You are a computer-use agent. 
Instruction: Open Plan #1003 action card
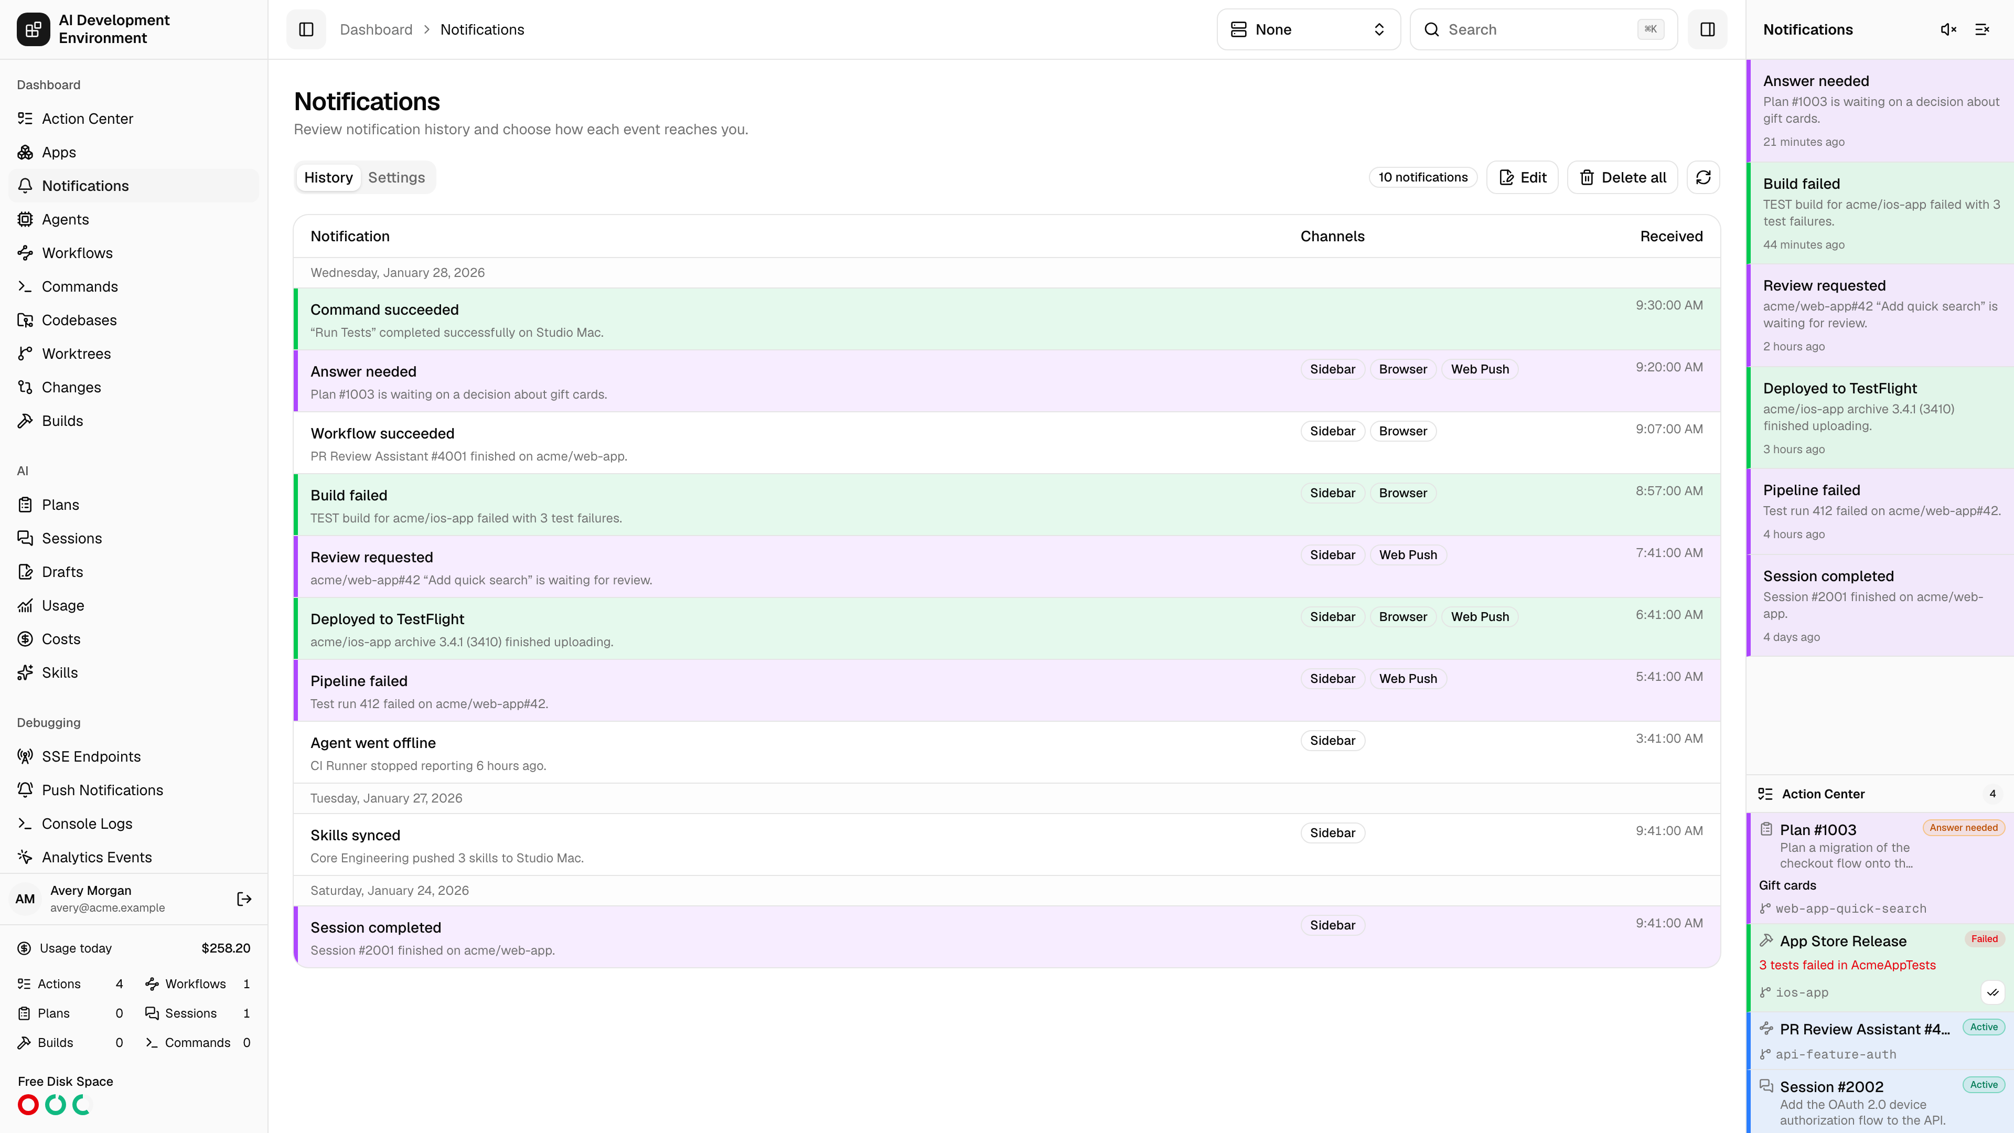[1880, 868]
